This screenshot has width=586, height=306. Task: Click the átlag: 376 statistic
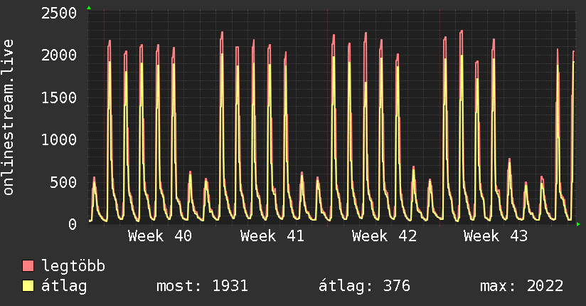[364, 286]
